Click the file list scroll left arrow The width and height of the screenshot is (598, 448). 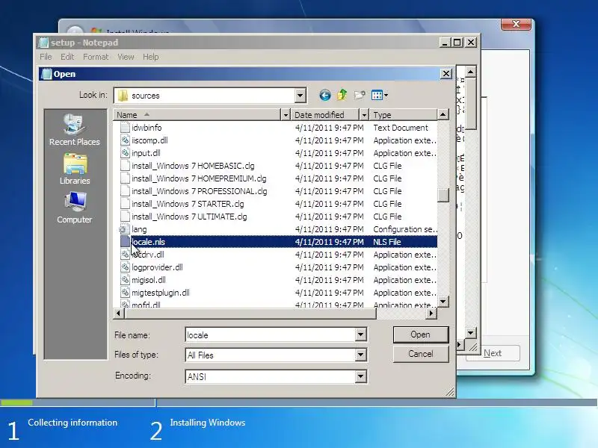point(119,313)
